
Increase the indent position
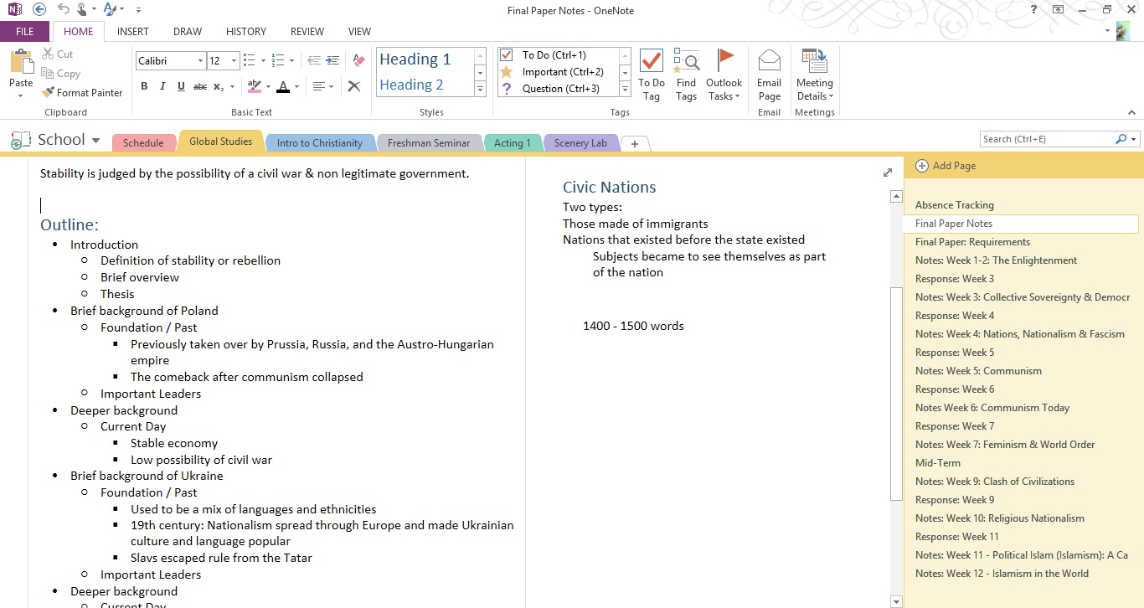pyautogui.click(x=332, y=60)
